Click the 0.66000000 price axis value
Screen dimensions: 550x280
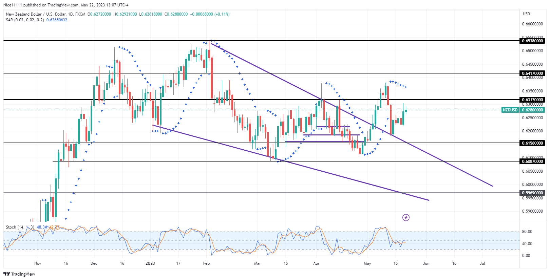tap(532, 24)
